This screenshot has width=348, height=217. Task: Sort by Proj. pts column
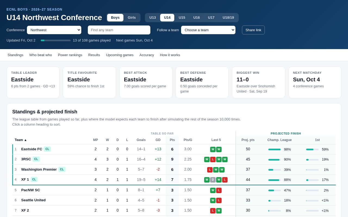click(248, 140)
